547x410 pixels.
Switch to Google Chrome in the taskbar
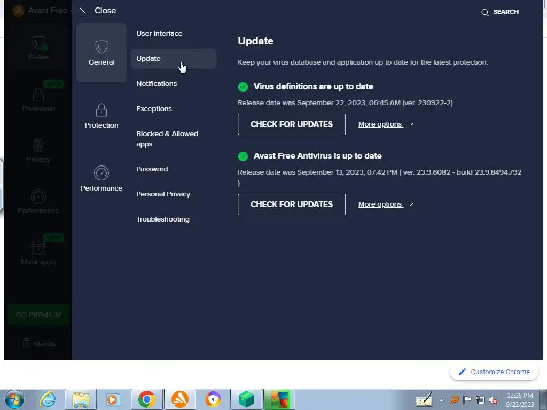pyautogui.click(x=147, y=400)
